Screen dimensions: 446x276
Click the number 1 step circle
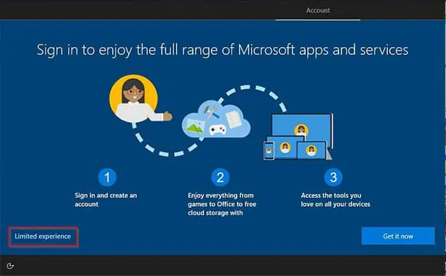[107, 177]
